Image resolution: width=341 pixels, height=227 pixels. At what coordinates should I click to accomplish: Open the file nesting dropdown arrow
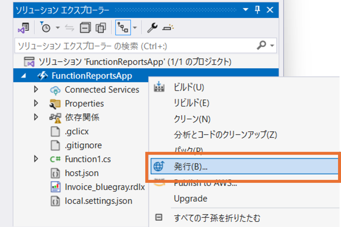click(135, 28)
